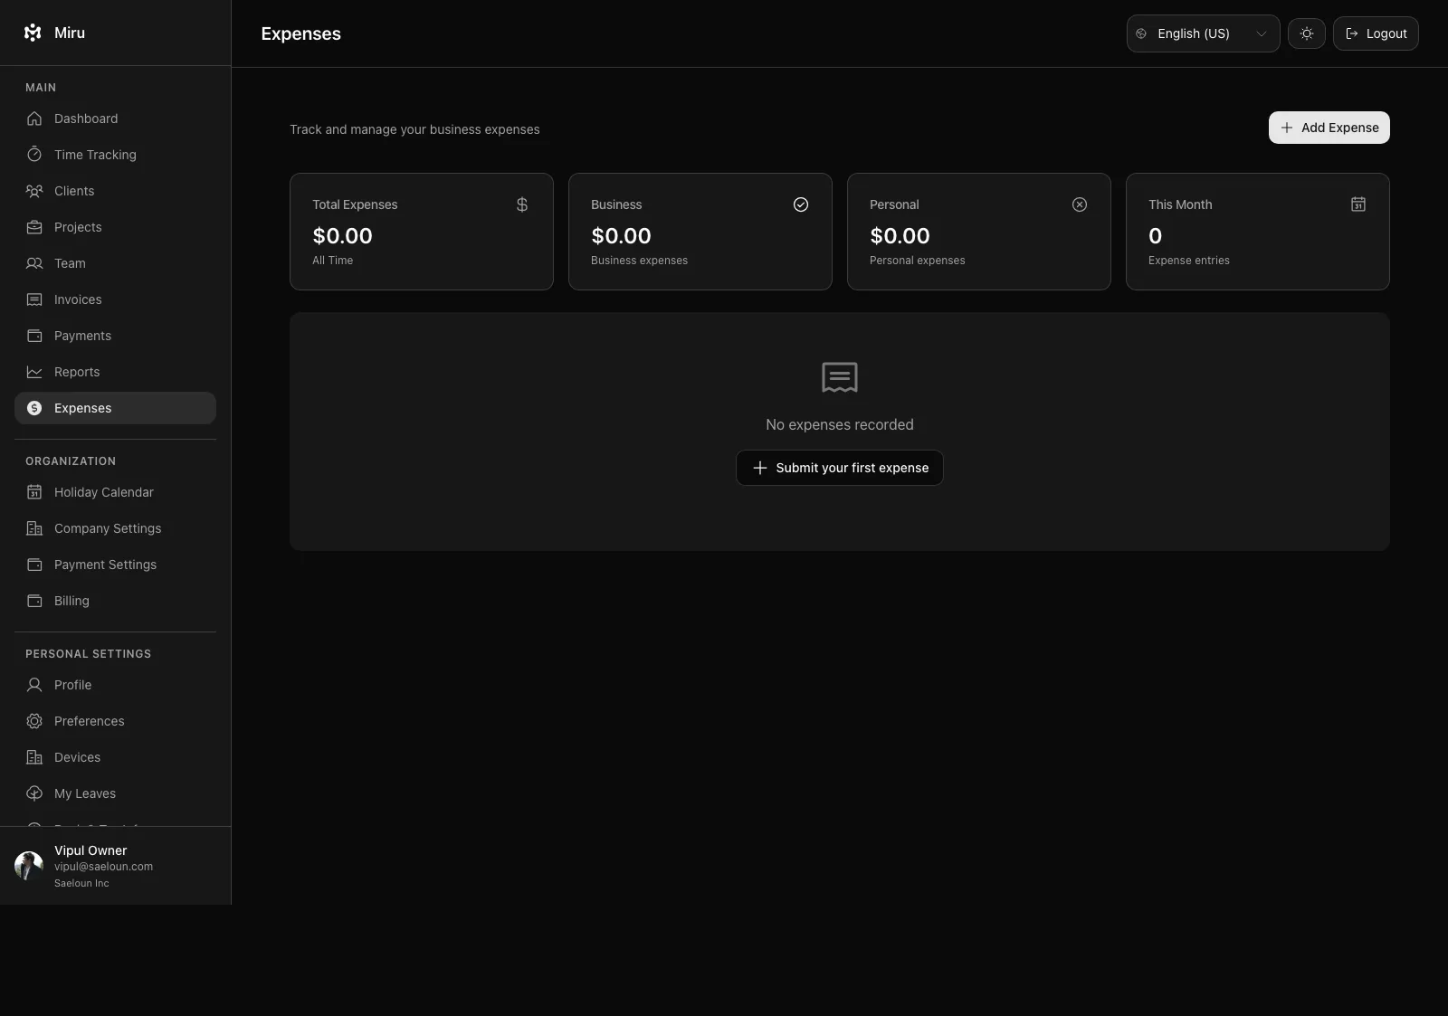Click the Saeloun Inc company name
1448x1016 pixels.
pos(81,883)
